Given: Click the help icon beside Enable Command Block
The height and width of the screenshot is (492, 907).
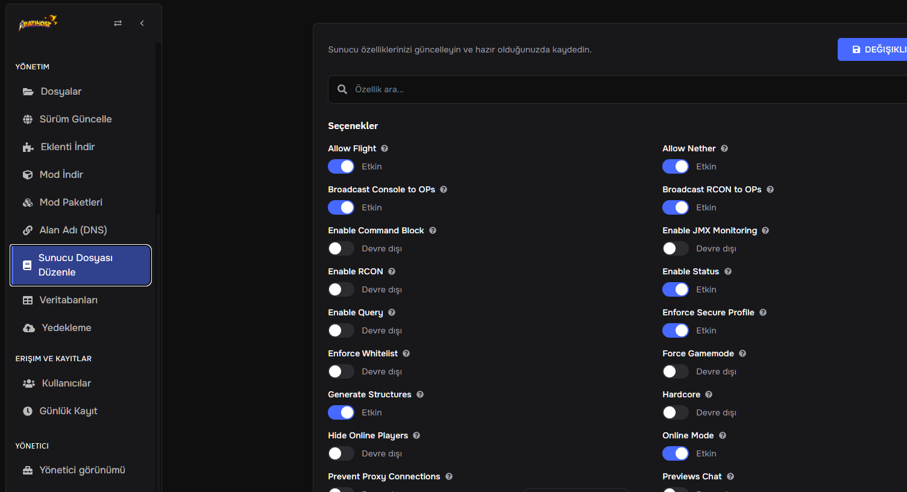Looking at the screenshot, I should click(433, 230).
